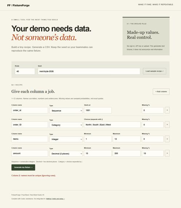Edit items Maximum field with 12
This screenshot has height=208, width=181.
click(x=127, y=139)
